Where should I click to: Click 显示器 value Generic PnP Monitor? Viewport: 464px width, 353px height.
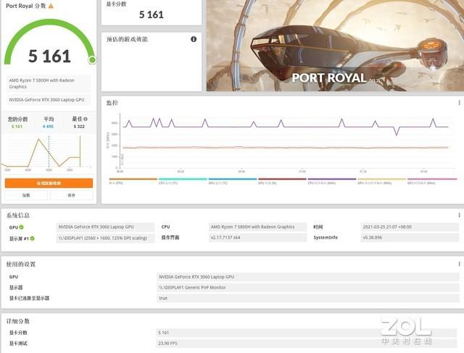[307, 287]
